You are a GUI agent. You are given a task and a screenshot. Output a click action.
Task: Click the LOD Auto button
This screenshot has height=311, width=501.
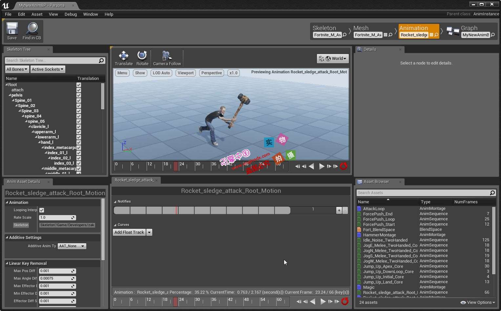click(161, 73)
